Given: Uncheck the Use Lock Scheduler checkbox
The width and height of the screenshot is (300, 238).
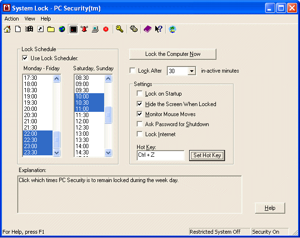Looking at the screenshot, I should [25, 58].
